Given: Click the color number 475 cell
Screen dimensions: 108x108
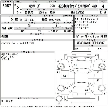Looking at the screenshot, I should (22, 31).
